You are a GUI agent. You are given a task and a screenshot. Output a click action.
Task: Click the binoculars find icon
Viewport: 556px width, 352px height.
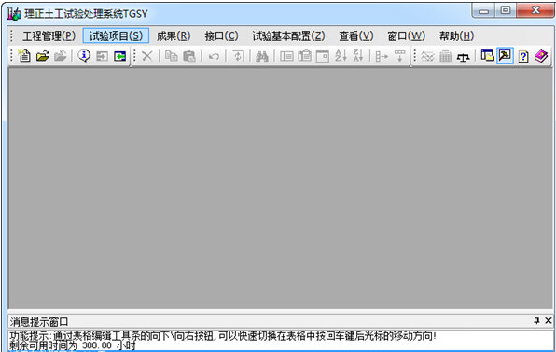click(262, 56)
